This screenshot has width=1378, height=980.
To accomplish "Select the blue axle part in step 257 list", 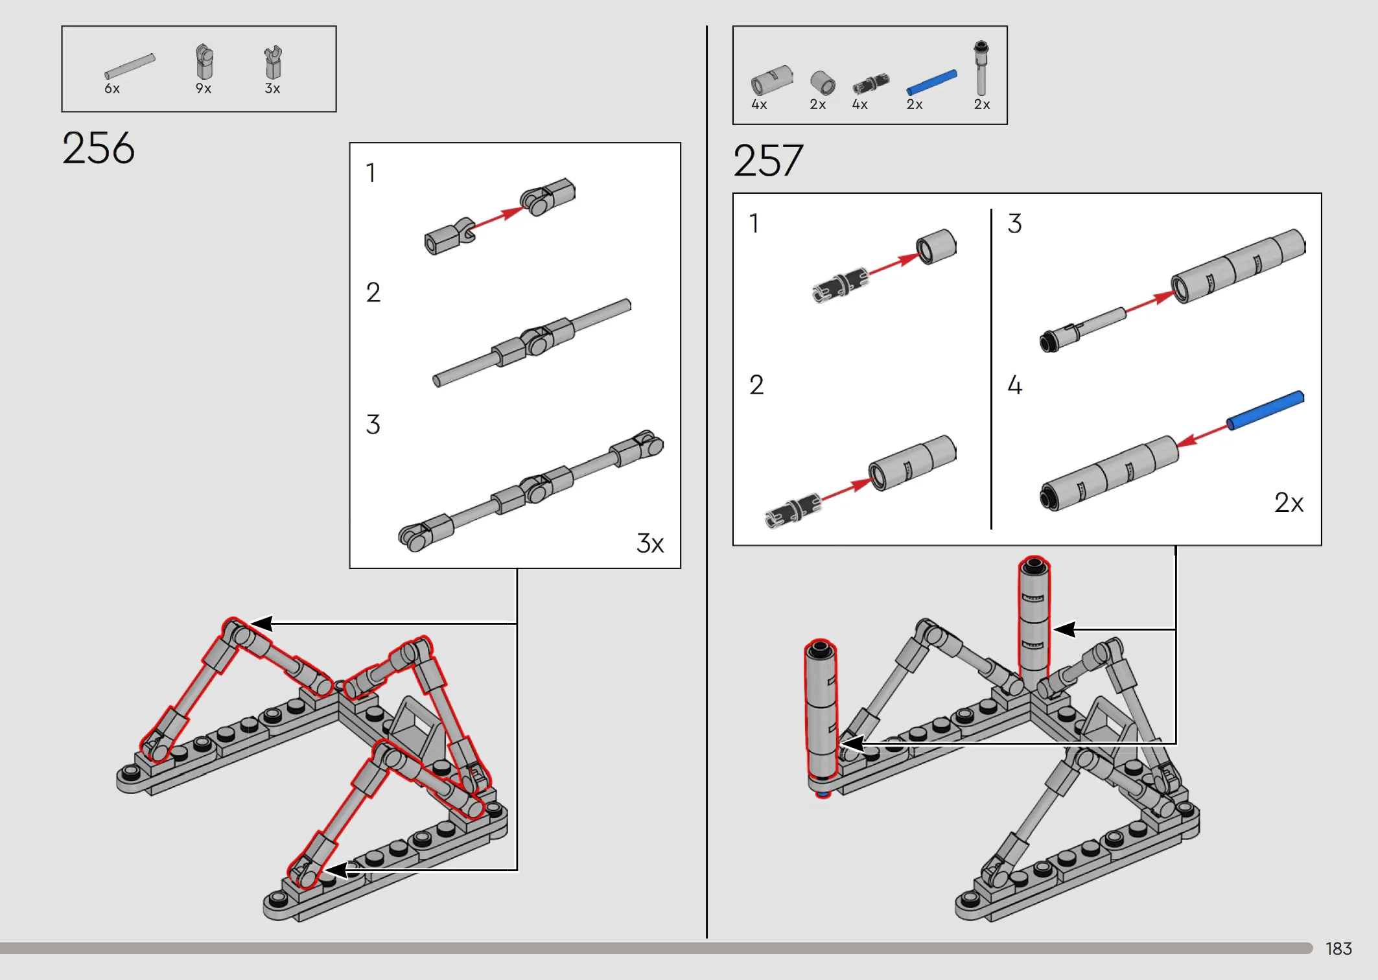I will (x=931, y=82).
